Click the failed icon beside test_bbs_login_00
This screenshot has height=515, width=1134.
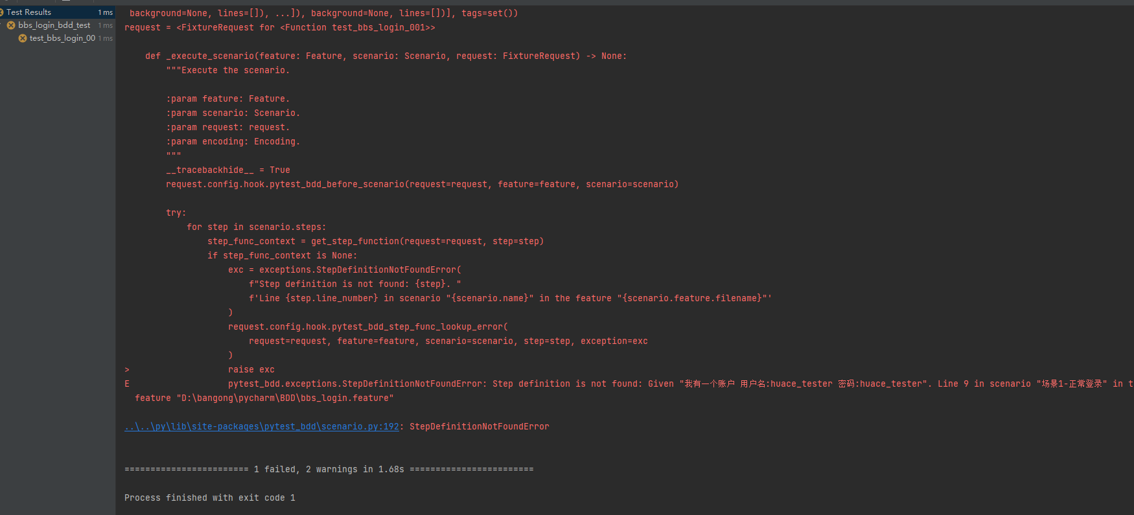(x=23, y=38)
